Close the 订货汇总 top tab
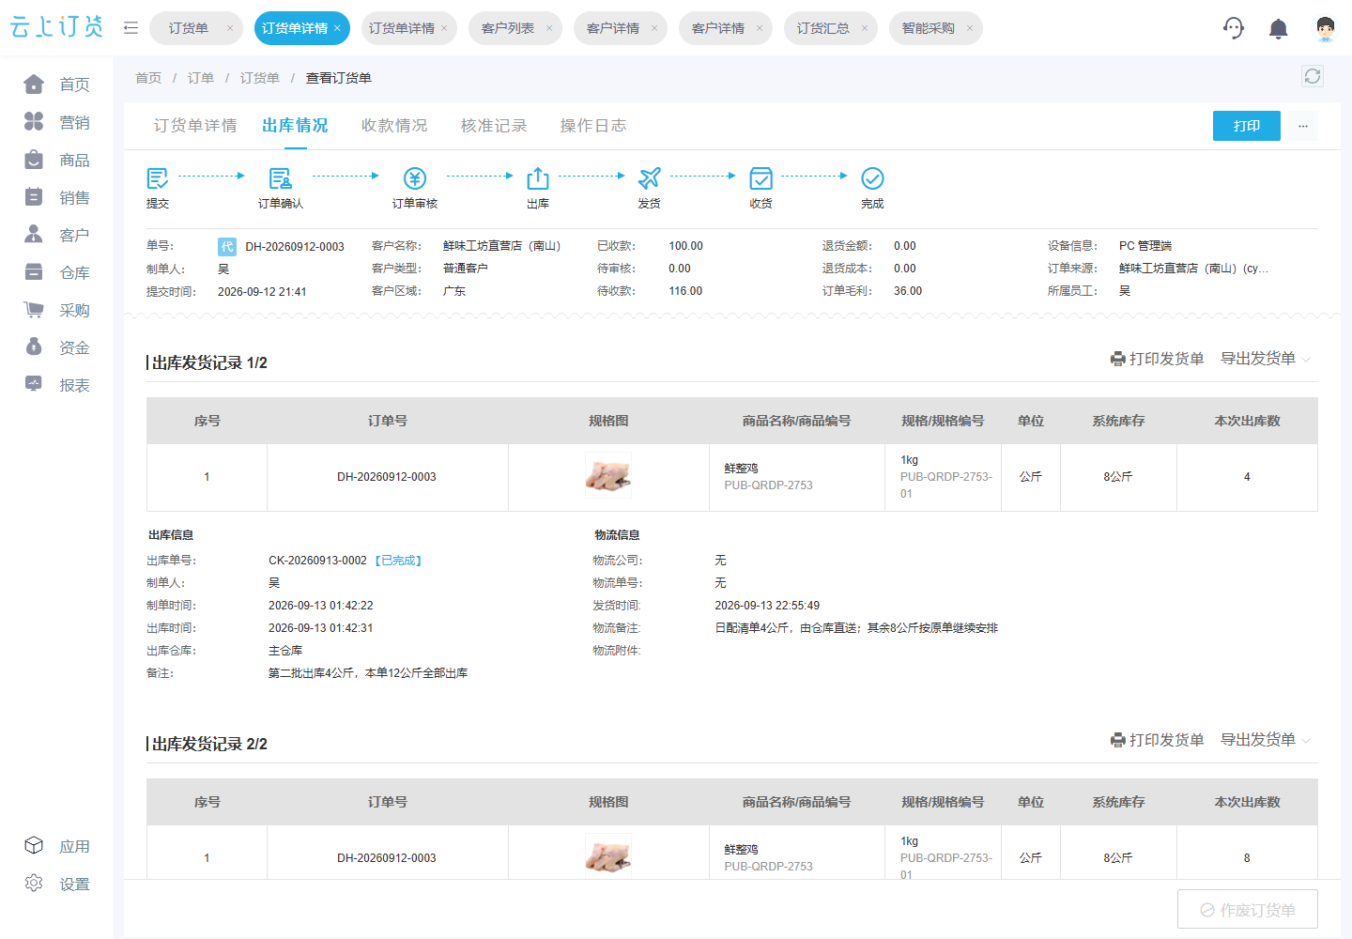The image size is (1352, 939). [x=865, y=28]
